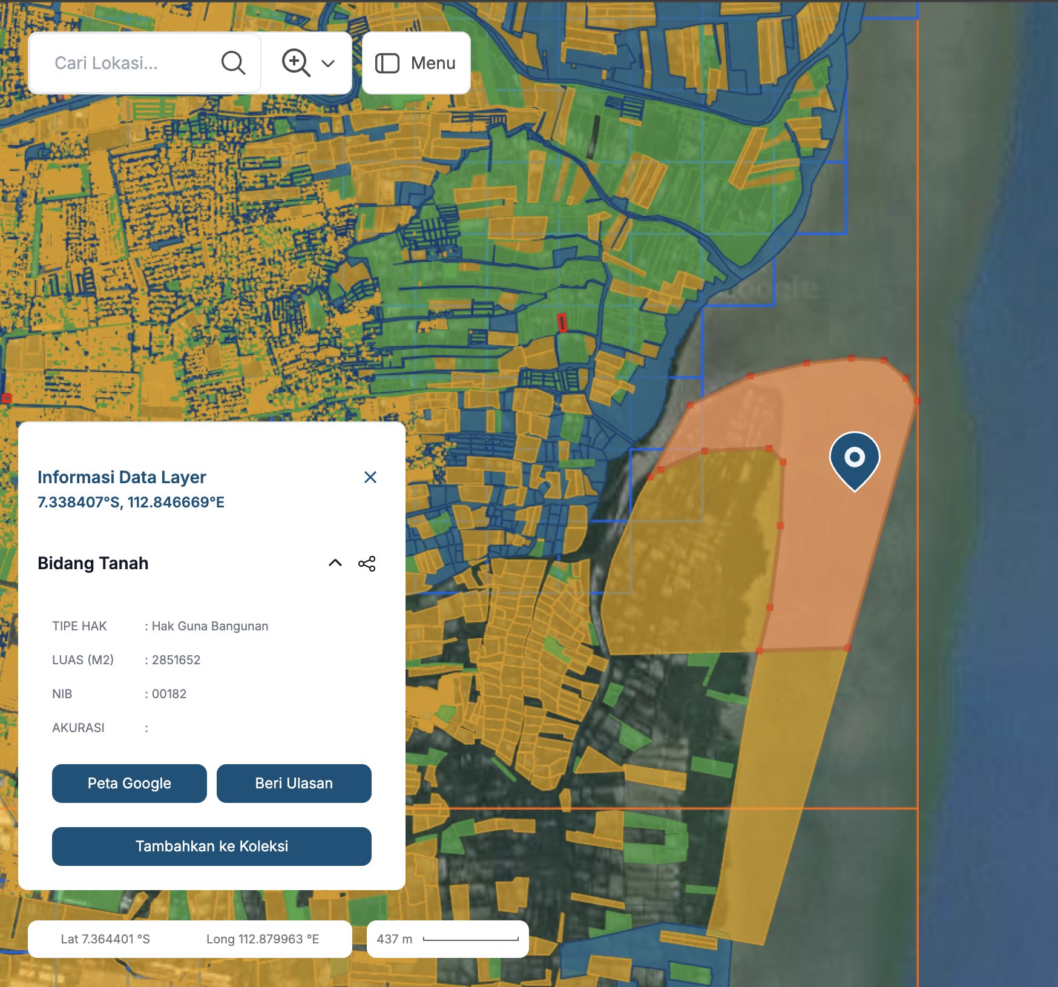This screenshot has height=987, width=1058.
Task: Close the Informasi Data Layer panel
Action: coord(370,477)
